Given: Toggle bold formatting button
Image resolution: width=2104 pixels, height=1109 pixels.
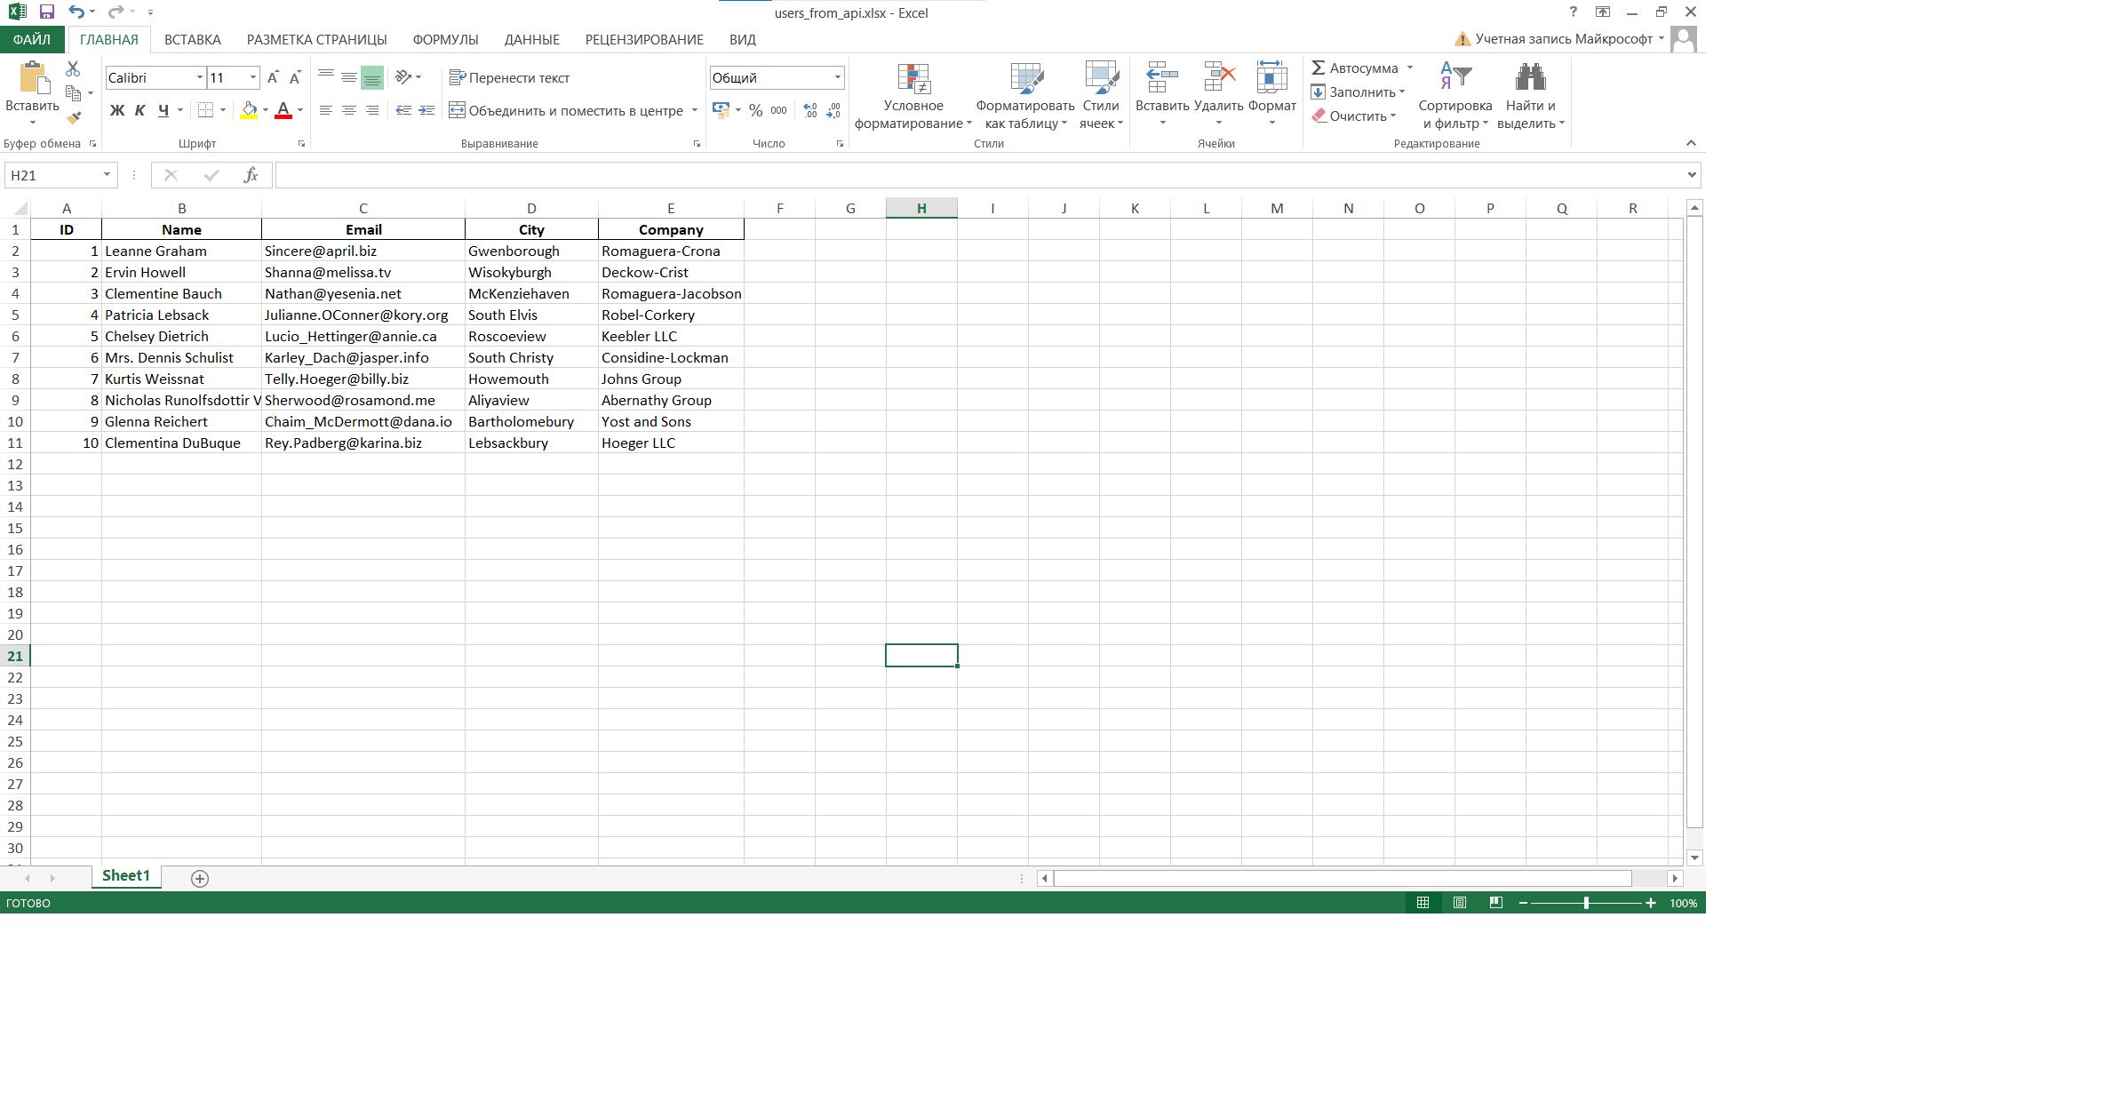Looking at the screenshot, I should tap(117, 110).
